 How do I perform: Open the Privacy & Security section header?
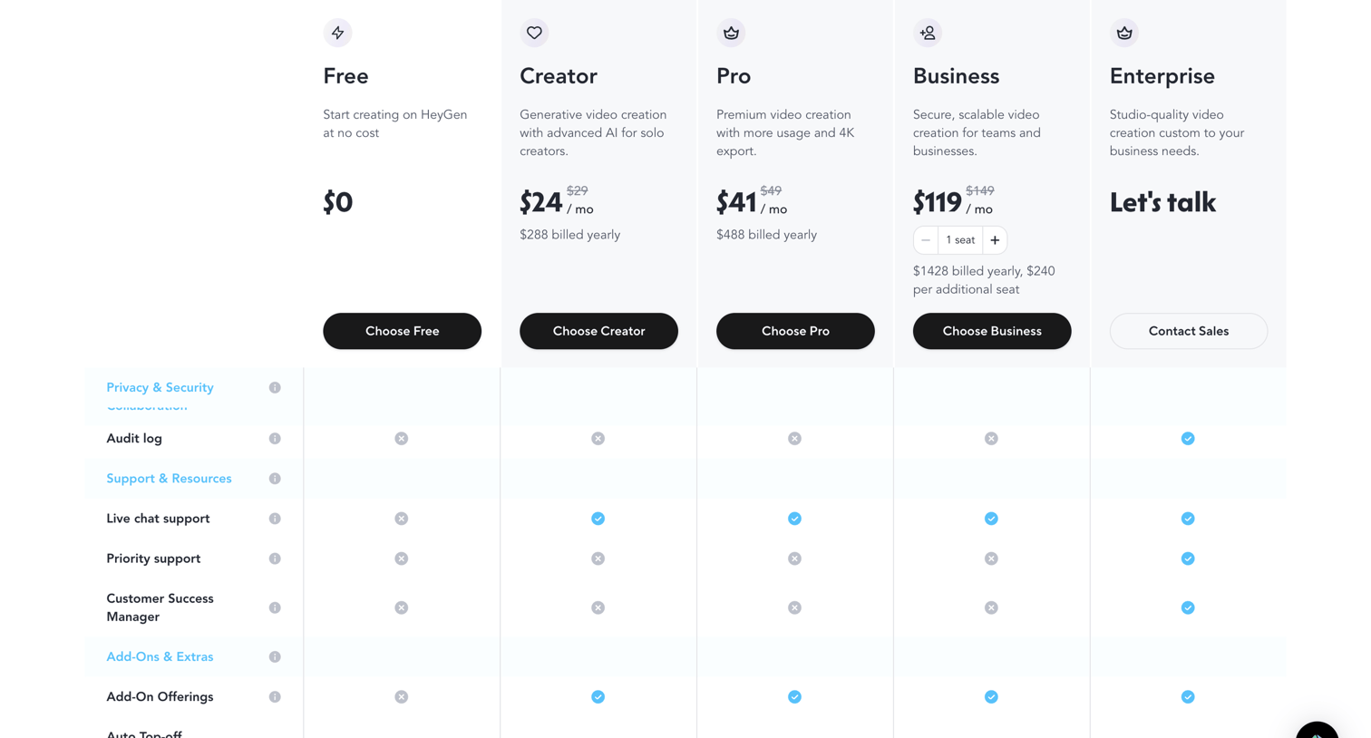coord(160,387)
